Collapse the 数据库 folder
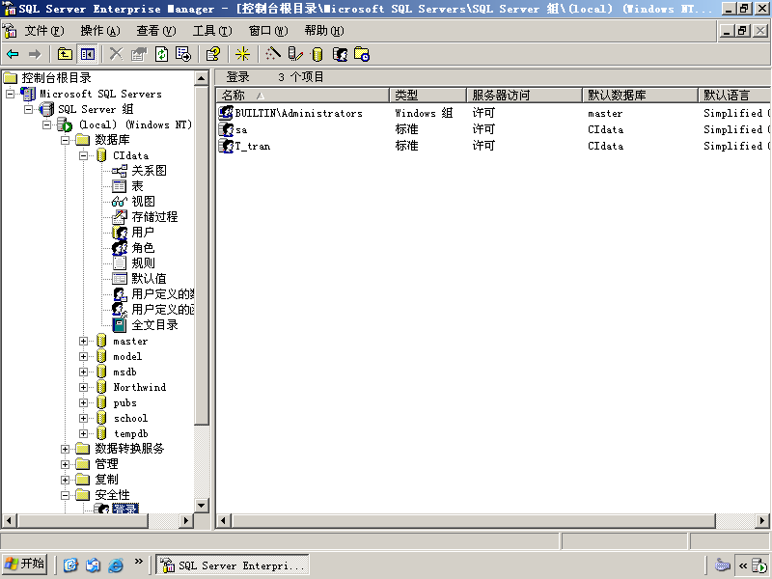The height and width of the screenshot is (579, 772). pos(65,140)
